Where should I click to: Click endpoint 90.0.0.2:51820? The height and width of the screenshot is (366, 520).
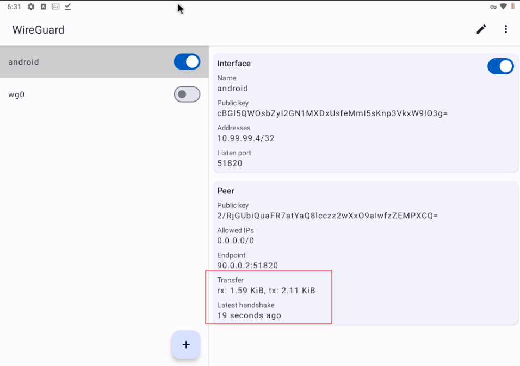click(247, 266)
